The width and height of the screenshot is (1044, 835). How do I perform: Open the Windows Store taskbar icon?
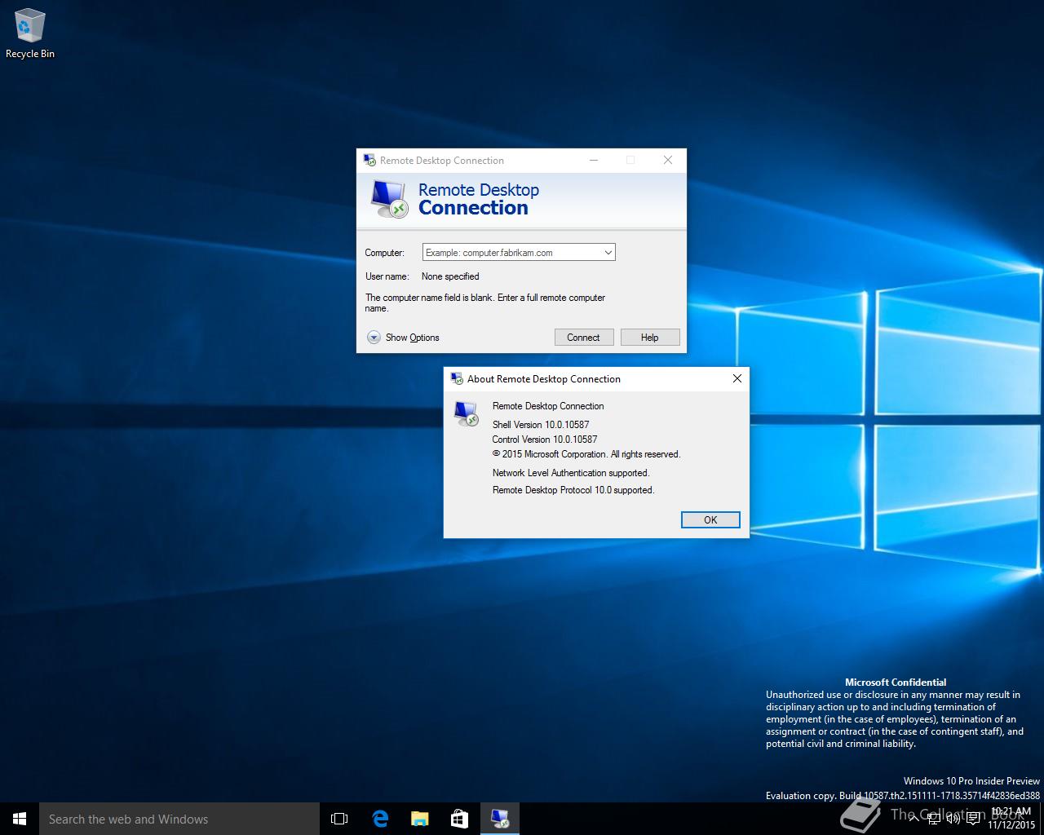click(x=459, y=819)
